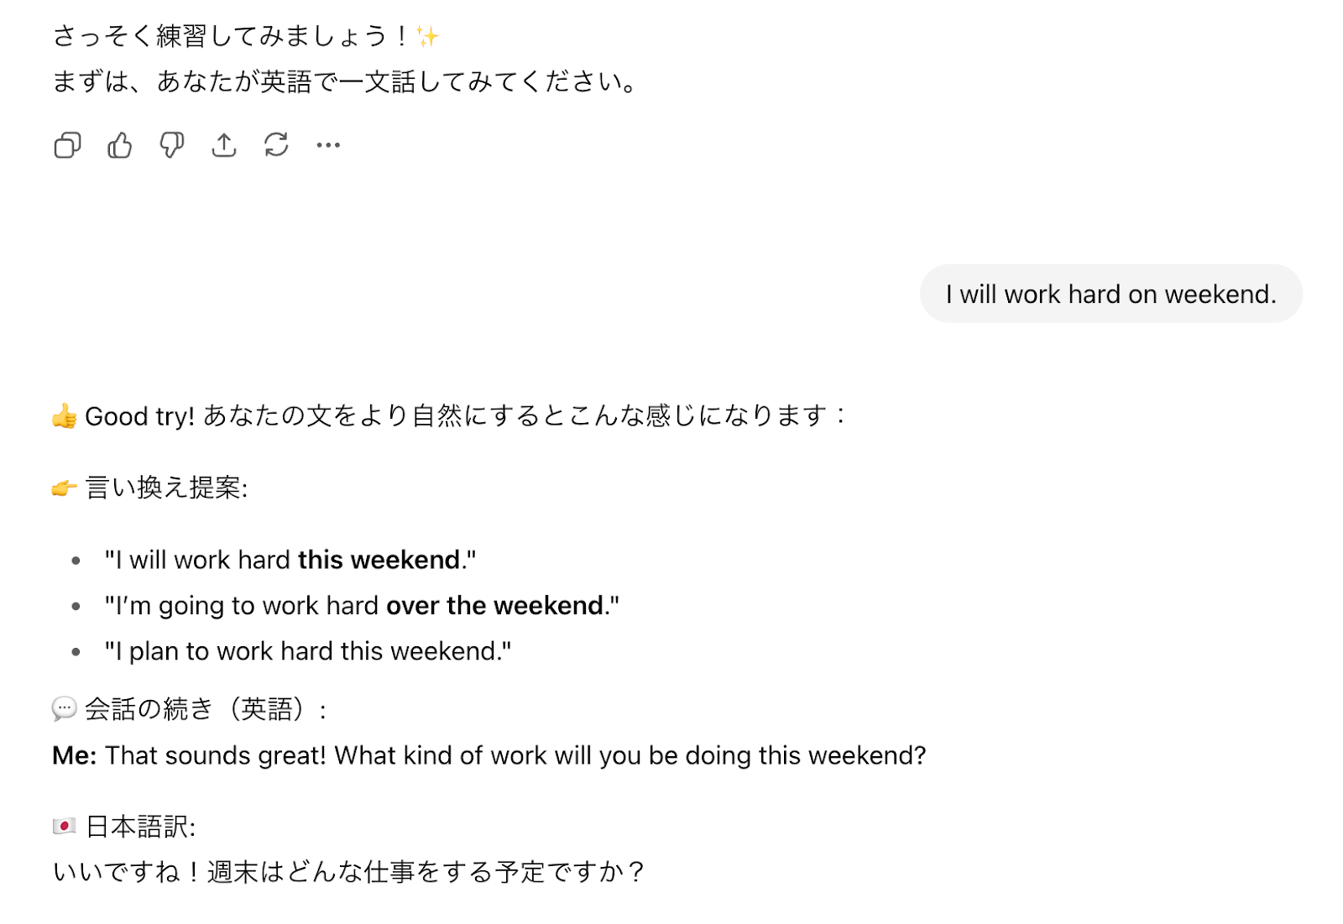Click the thumbs-up emoji beside "Good try!"
The height and width of the screenshot is (924, 1343).
click(x=65, y=416)
